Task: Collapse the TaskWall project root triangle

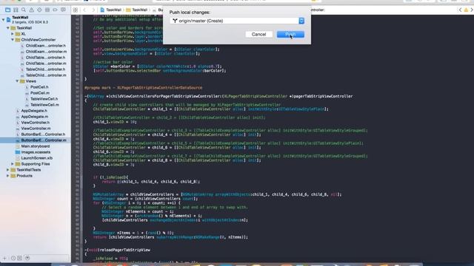Action: (3, 20)
